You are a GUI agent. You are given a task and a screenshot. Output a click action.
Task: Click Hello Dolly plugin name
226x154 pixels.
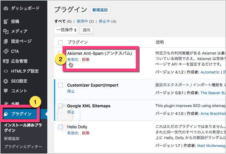77,127
